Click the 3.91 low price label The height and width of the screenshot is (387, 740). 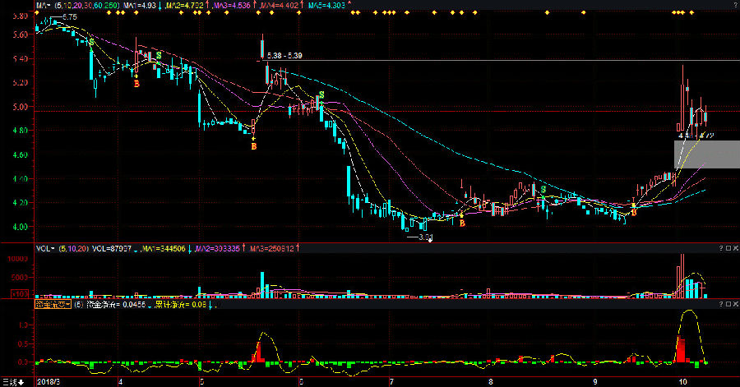[x=424, y=237]
